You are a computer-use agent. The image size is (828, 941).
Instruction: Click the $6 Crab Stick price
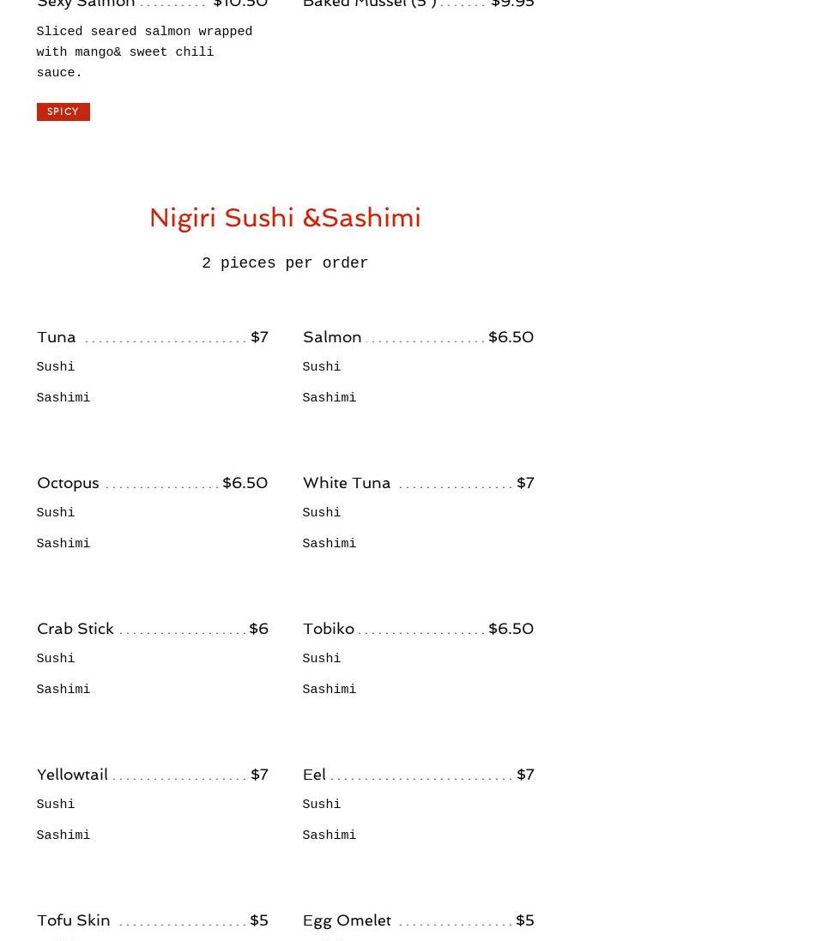click(x=258, y=629)
